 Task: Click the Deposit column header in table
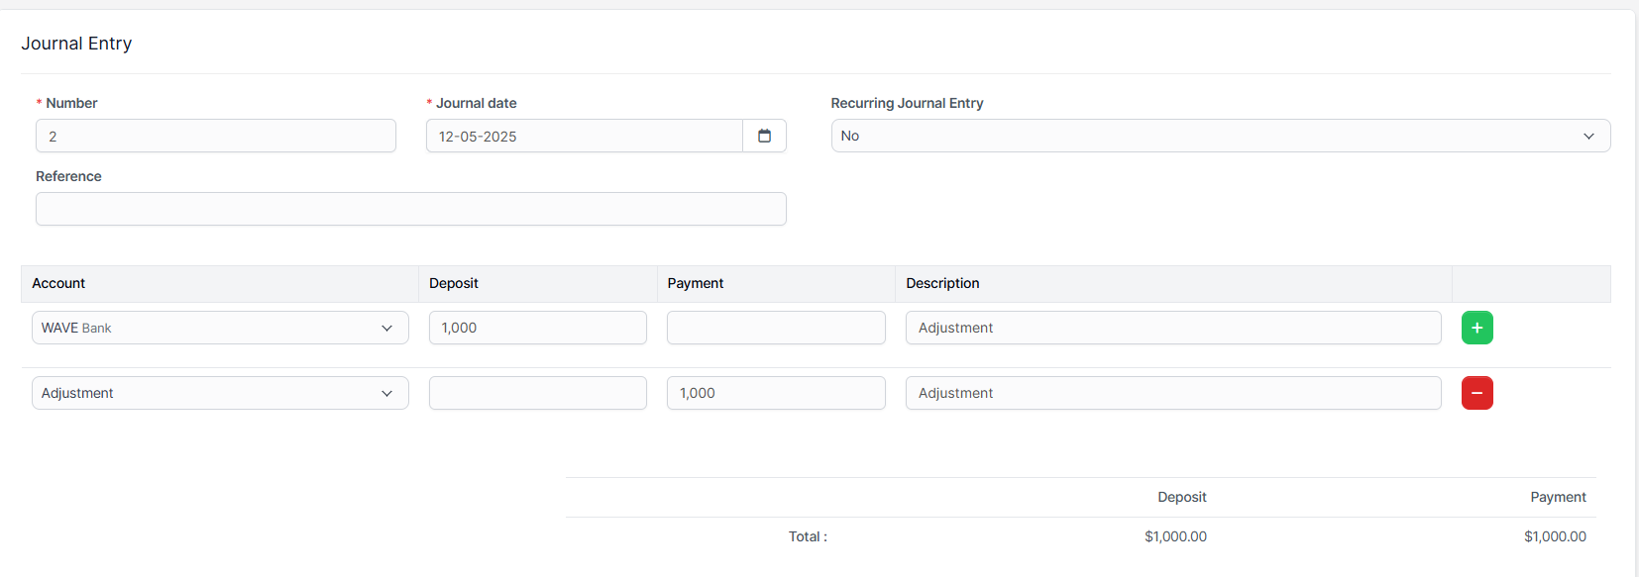(454, 283)
